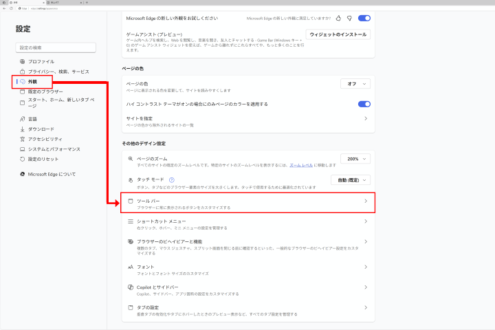Click the システムとパフォーマンス laptop icon

click(23, 149)
